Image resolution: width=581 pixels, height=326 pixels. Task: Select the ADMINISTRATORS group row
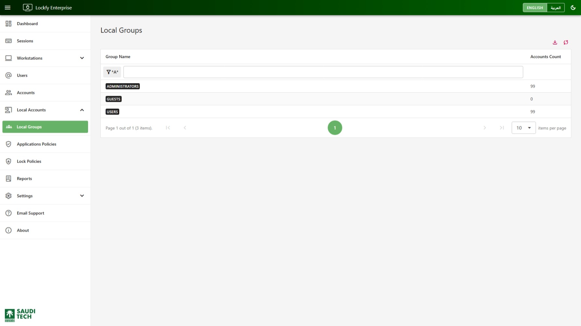point(336,86)
